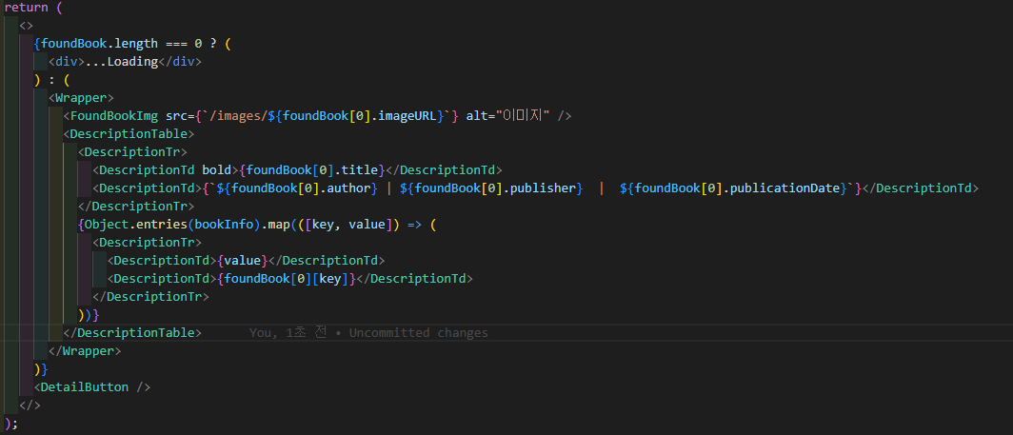Viewport: 1013px width, 435px height.
Task: Click the "=>" arrow in the map callback
Action: (415, 225)
